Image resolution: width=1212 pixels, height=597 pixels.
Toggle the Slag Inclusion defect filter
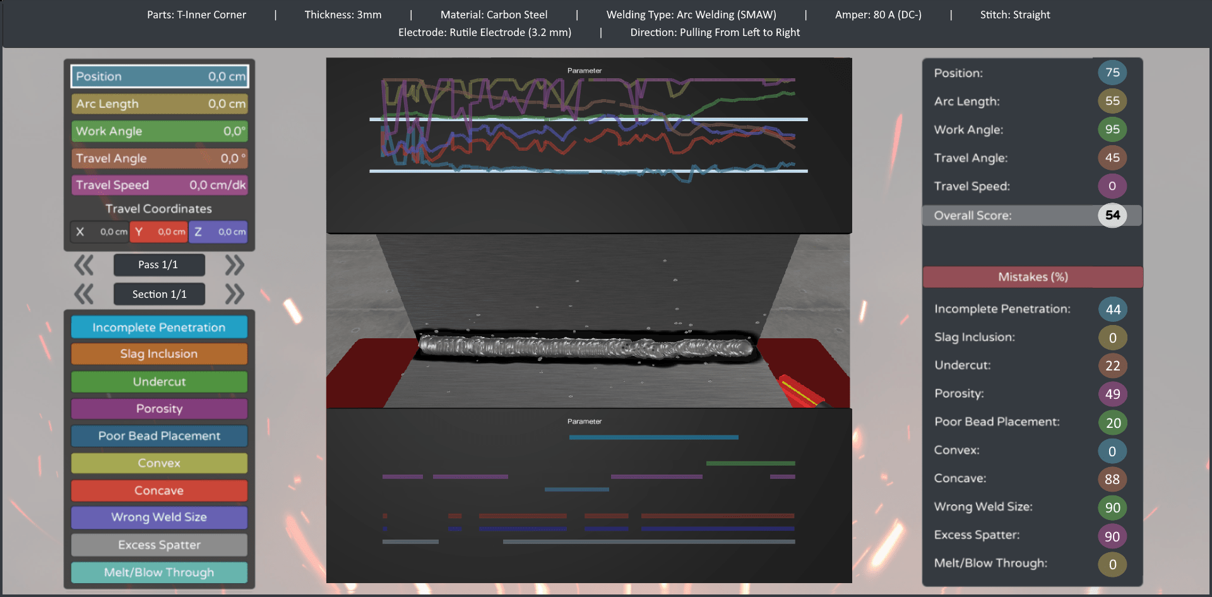(158, 353)
